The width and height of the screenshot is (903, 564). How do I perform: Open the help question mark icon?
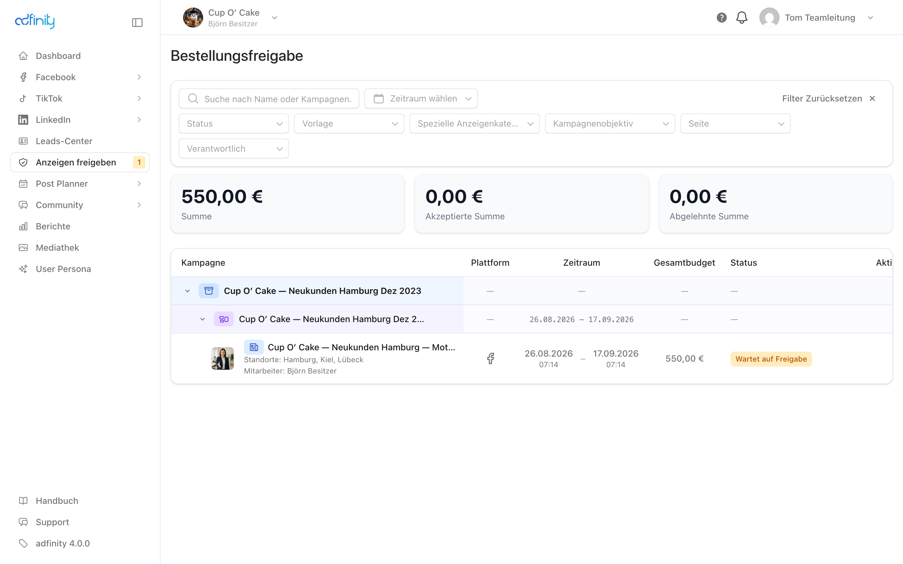(721, 18)
